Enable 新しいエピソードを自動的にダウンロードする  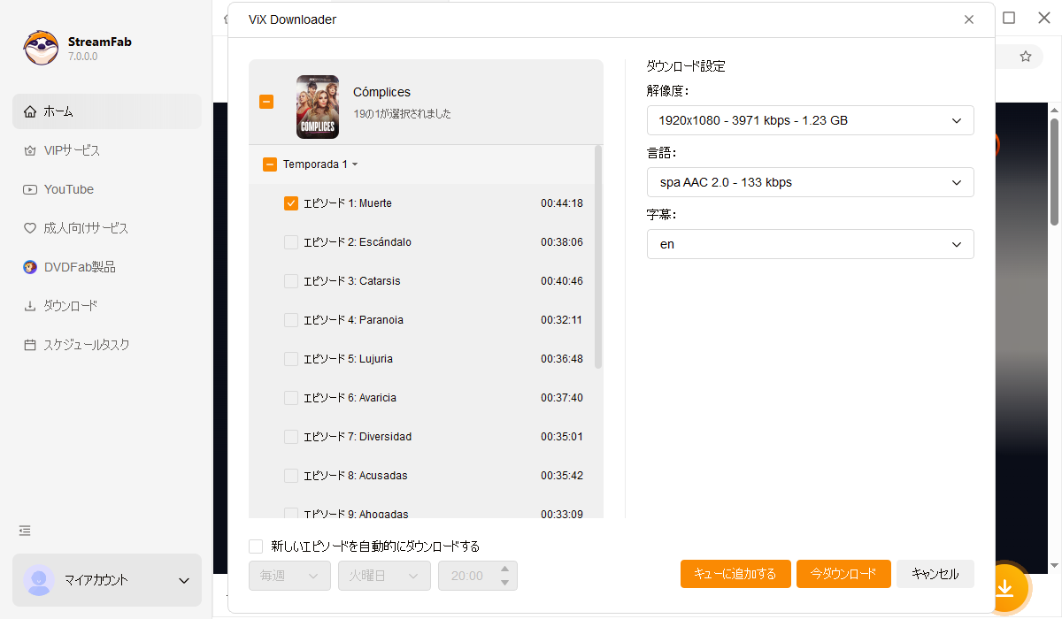[256, 546]
